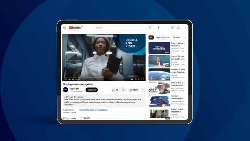
Task: Click the search magnifier button
Action: [x=150, y=28]
